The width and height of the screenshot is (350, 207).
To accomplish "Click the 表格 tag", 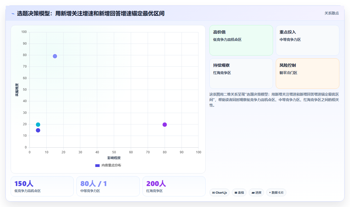I will [x=239, y=193].
